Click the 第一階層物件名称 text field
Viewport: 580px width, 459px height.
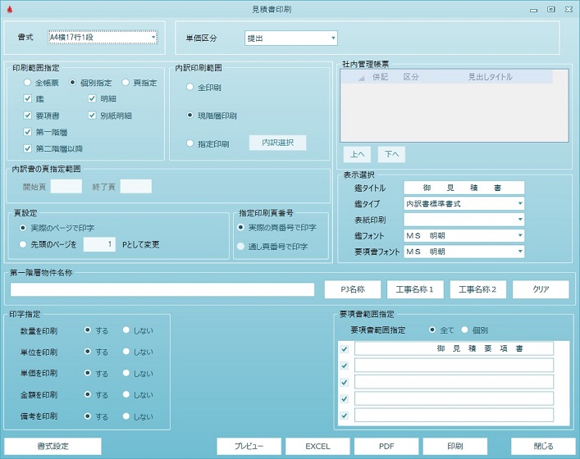pos(162,289)
